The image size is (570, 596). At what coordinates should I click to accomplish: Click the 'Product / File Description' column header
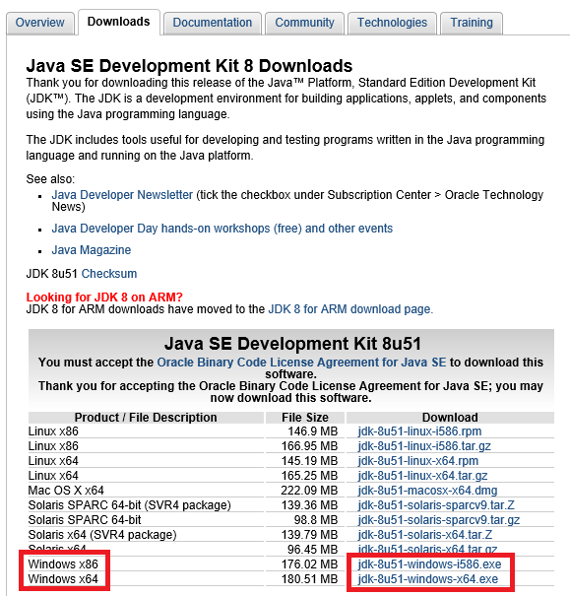[146, 417]
